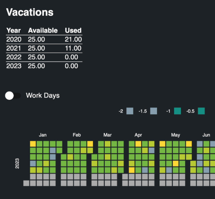Select the Jun month label

[206, 135]
